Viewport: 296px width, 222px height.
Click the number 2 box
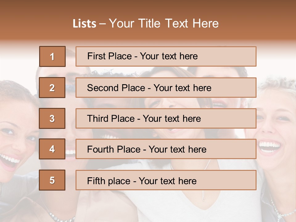click(52, 88)
